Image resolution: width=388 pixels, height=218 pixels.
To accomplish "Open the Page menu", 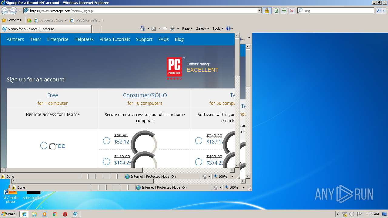I will [187, 28].
